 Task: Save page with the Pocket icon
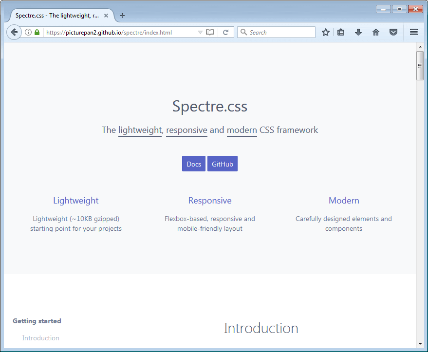coord(393,32)
